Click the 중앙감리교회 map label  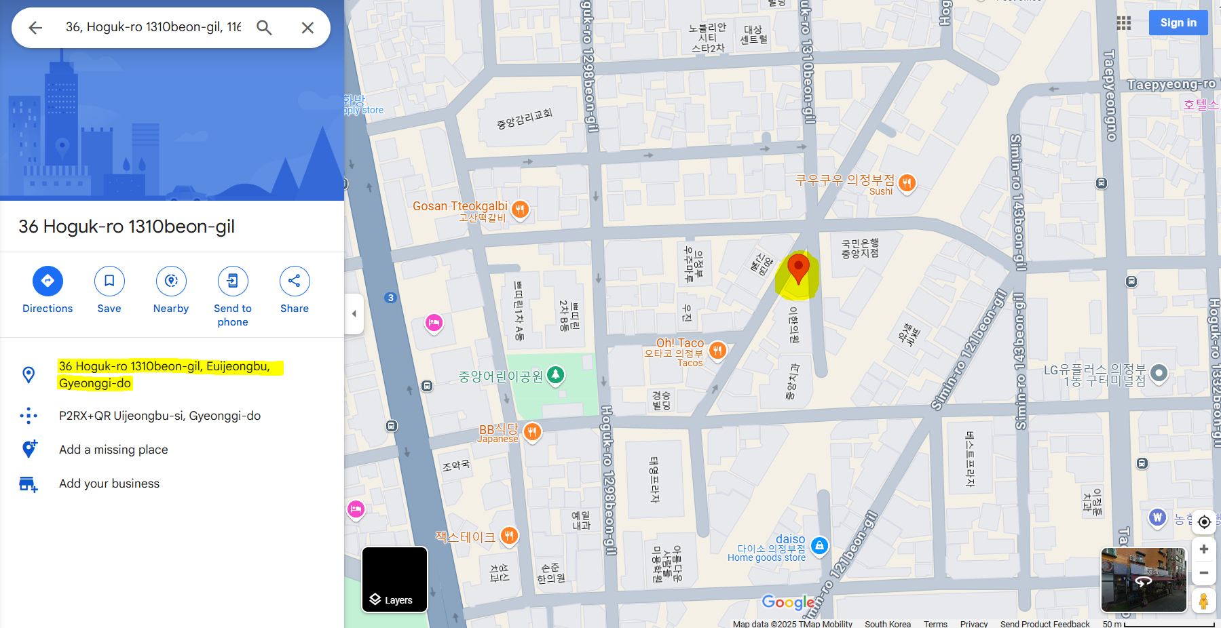pos(525,119)
